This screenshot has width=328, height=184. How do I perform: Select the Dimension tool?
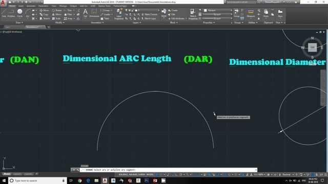[x=94, y=13]
